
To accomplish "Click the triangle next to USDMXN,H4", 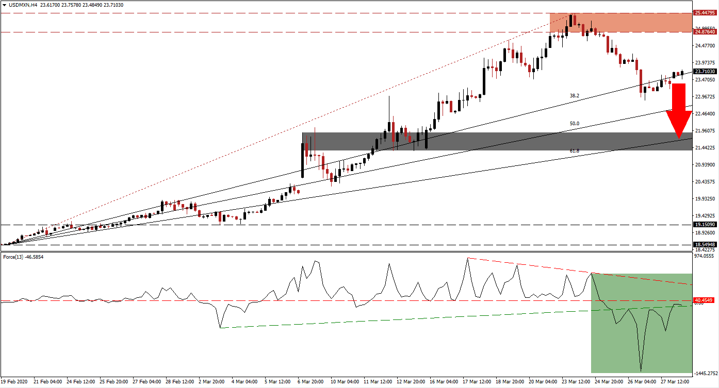I will pyautogui.click(x=5, y=5).
